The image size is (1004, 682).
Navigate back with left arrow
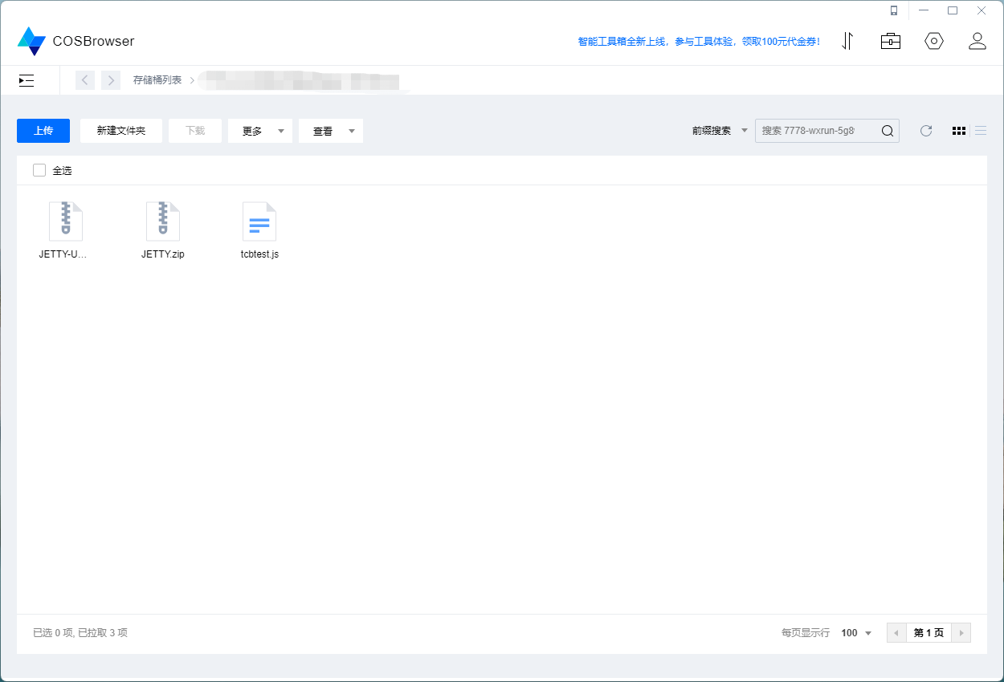(x=85, y=80)
